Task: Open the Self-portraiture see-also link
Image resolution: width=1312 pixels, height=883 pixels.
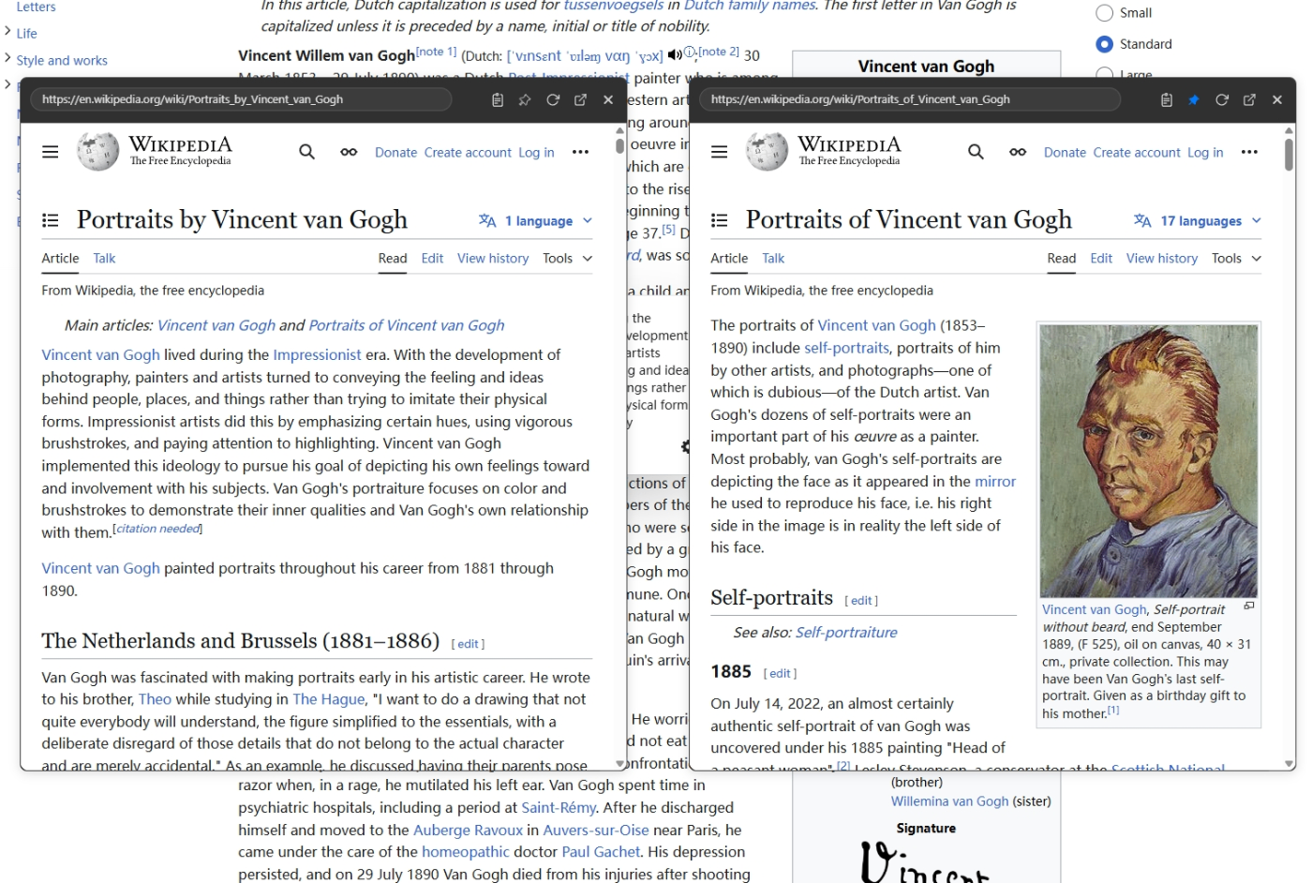Action: pyautogui.click(x=846, y=633)
